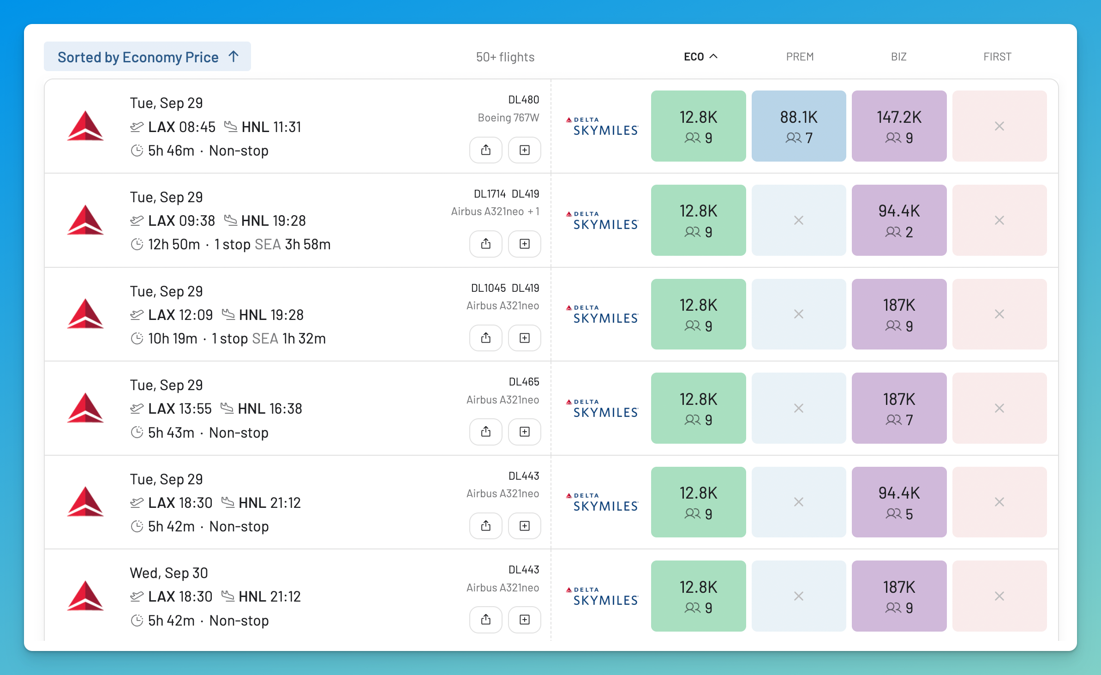Click sort arrow next to Economy Price
Viewport: 1101px width, 675px height.
click(x=233, y=56)
